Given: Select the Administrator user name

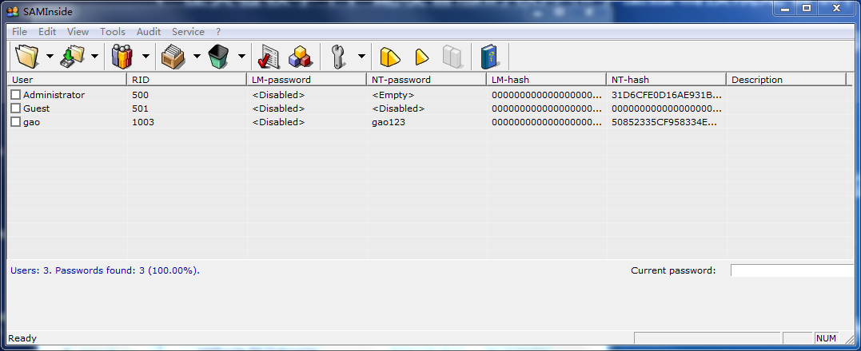Looking at the screenshot, I should tap(54, 95).
